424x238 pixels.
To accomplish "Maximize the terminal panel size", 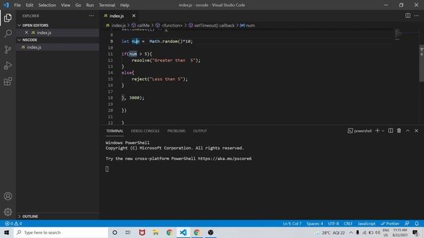I will pos(408,131).
